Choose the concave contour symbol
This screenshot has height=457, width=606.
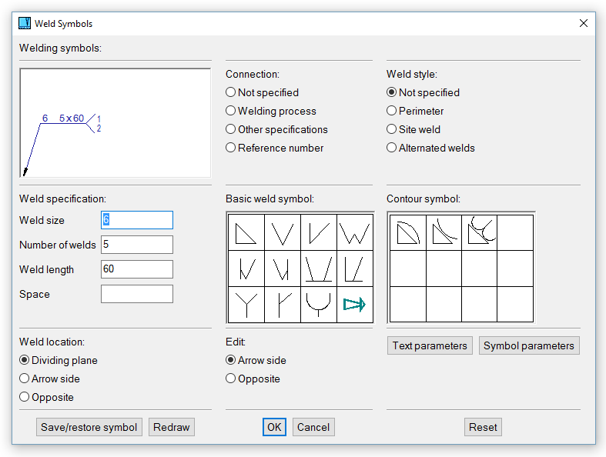[444, 232]
